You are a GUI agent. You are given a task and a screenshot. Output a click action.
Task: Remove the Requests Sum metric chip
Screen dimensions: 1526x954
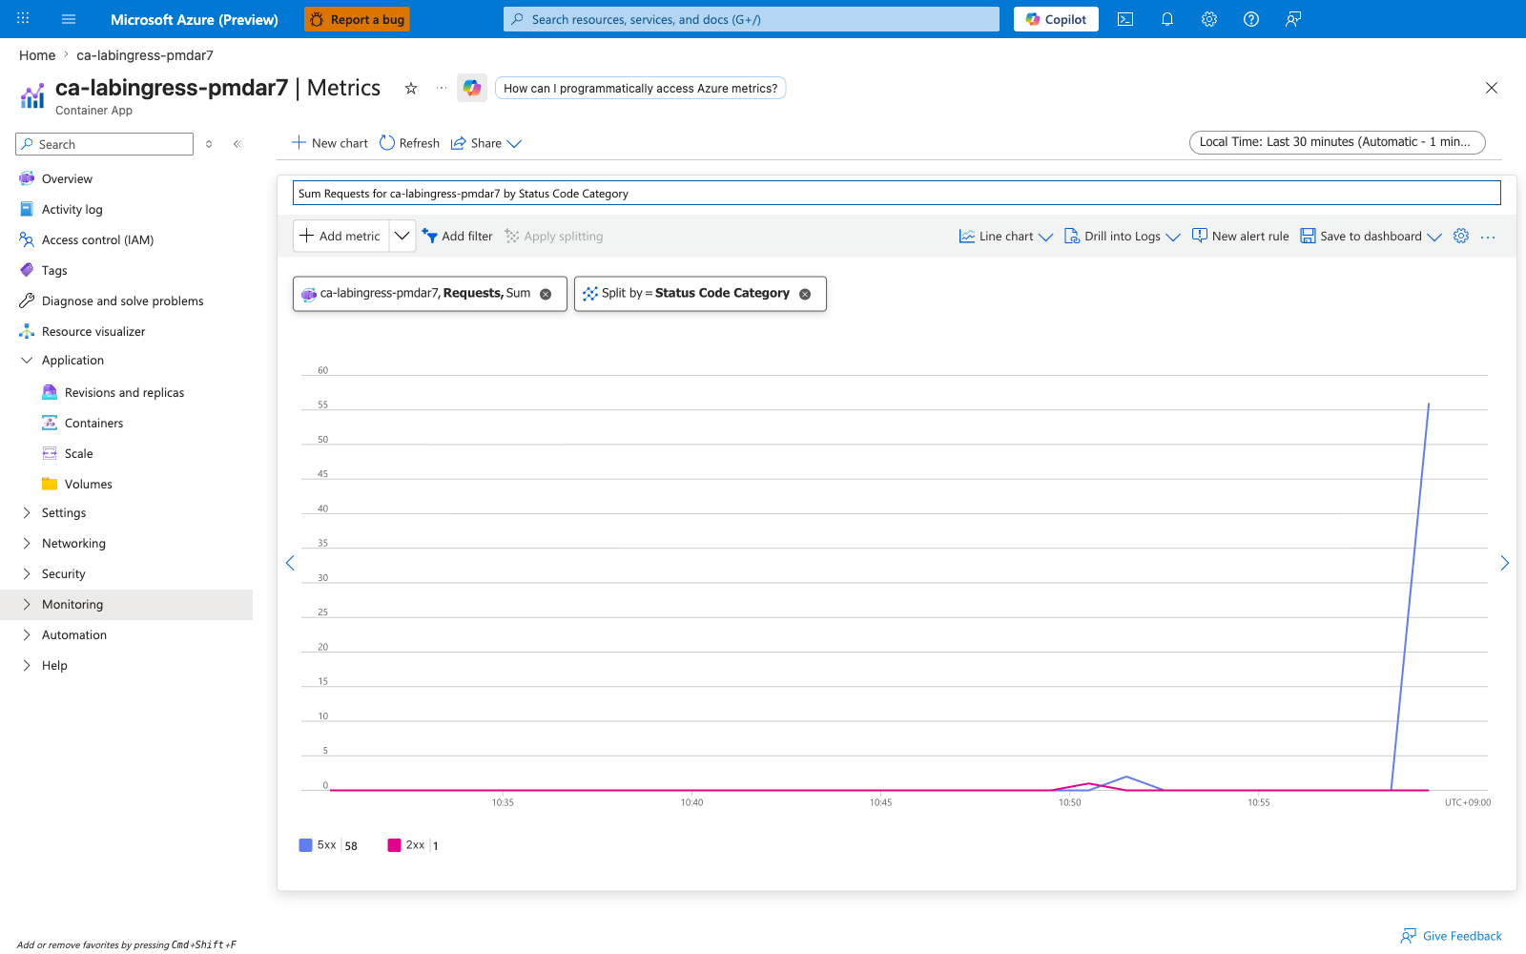(546, 294)
